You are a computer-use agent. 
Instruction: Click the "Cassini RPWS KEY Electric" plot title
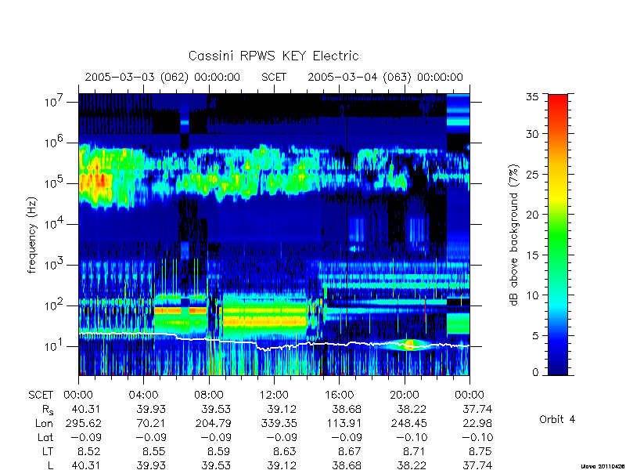point(273,56)
